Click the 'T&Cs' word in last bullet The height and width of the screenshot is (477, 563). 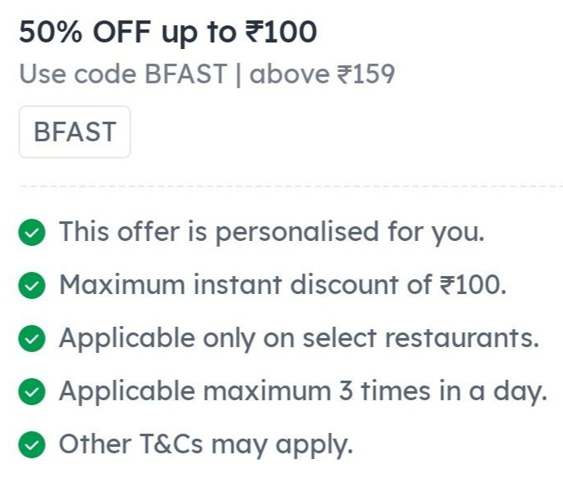tap(171, 444)
